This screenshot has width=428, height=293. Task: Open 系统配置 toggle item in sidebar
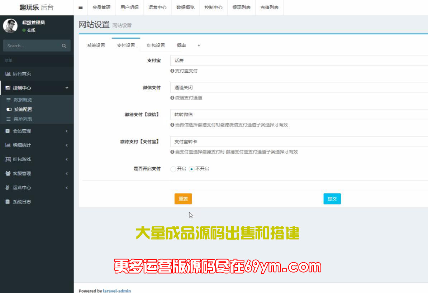[23, 110]
